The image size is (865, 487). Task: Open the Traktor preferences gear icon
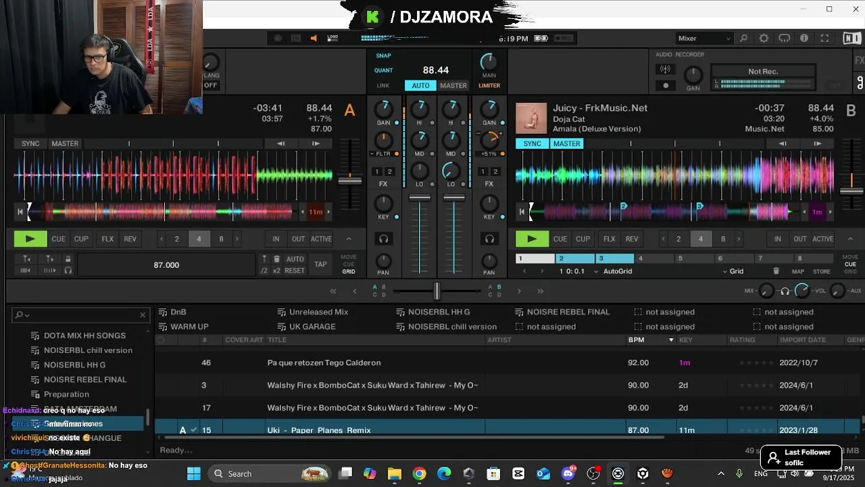tap(764, 39)
